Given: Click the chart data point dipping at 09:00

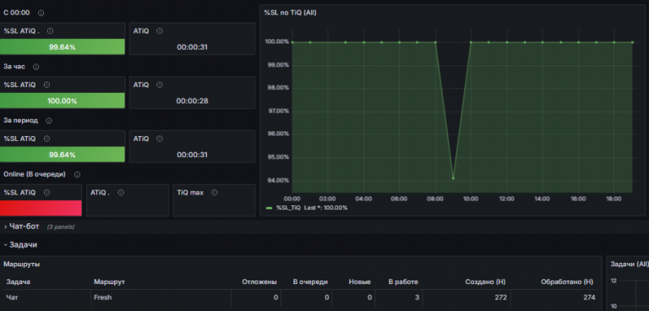Looking at the screenshot, I should [453, 178].
